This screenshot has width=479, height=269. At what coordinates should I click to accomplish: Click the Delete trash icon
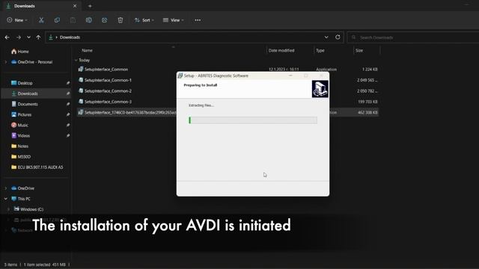click(120, 20)
